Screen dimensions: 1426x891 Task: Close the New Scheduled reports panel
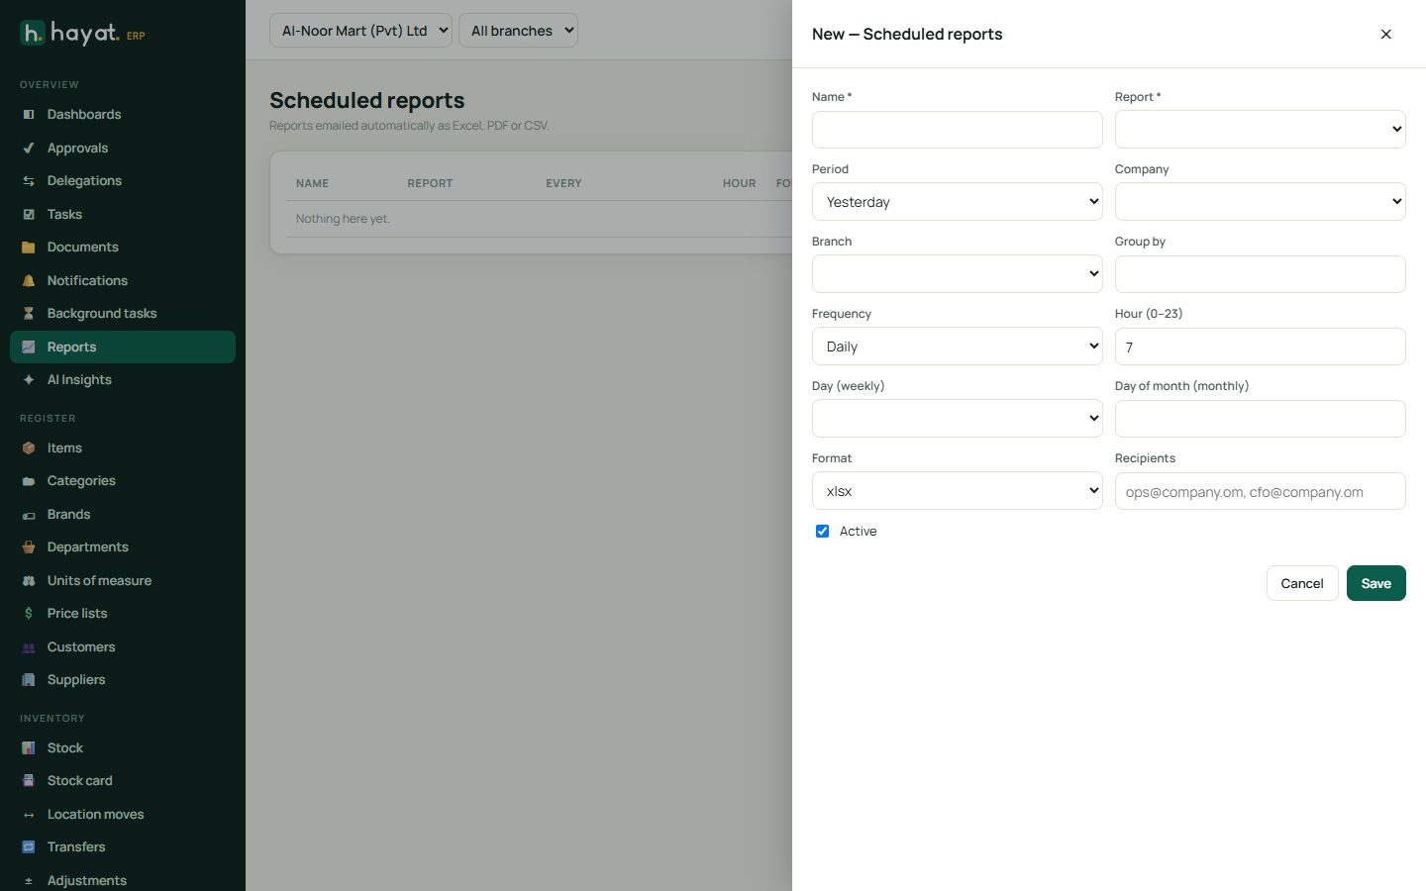pyautogui.click(x=1385, y=35)
